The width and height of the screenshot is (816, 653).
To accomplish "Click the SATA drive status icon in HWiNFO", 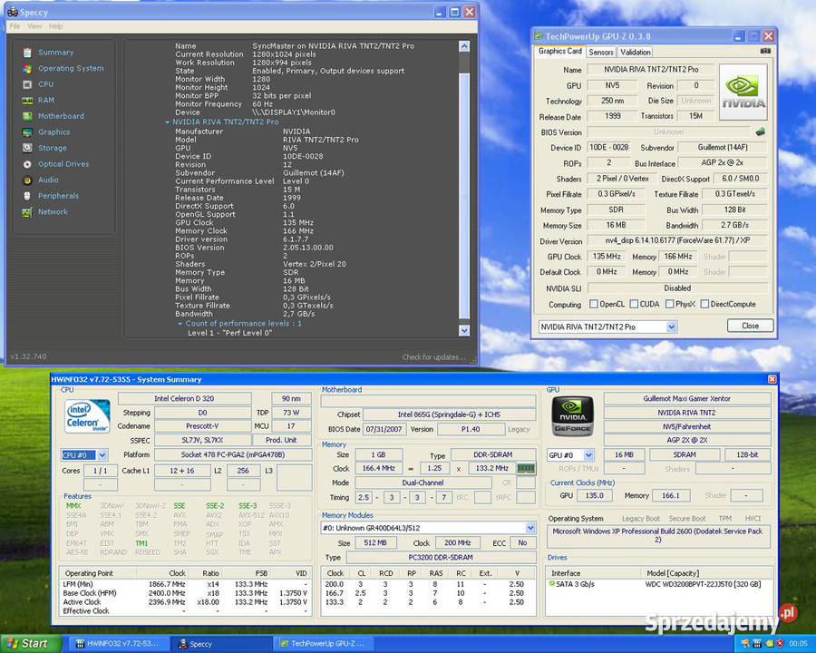I will pos(552,584).
